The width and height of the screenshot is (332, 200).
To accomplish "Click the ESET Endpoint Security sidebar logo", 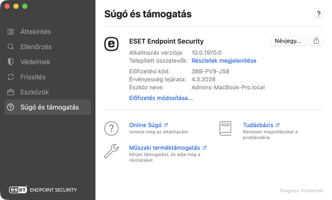I will pyautogui.click(x=43, y=189).
